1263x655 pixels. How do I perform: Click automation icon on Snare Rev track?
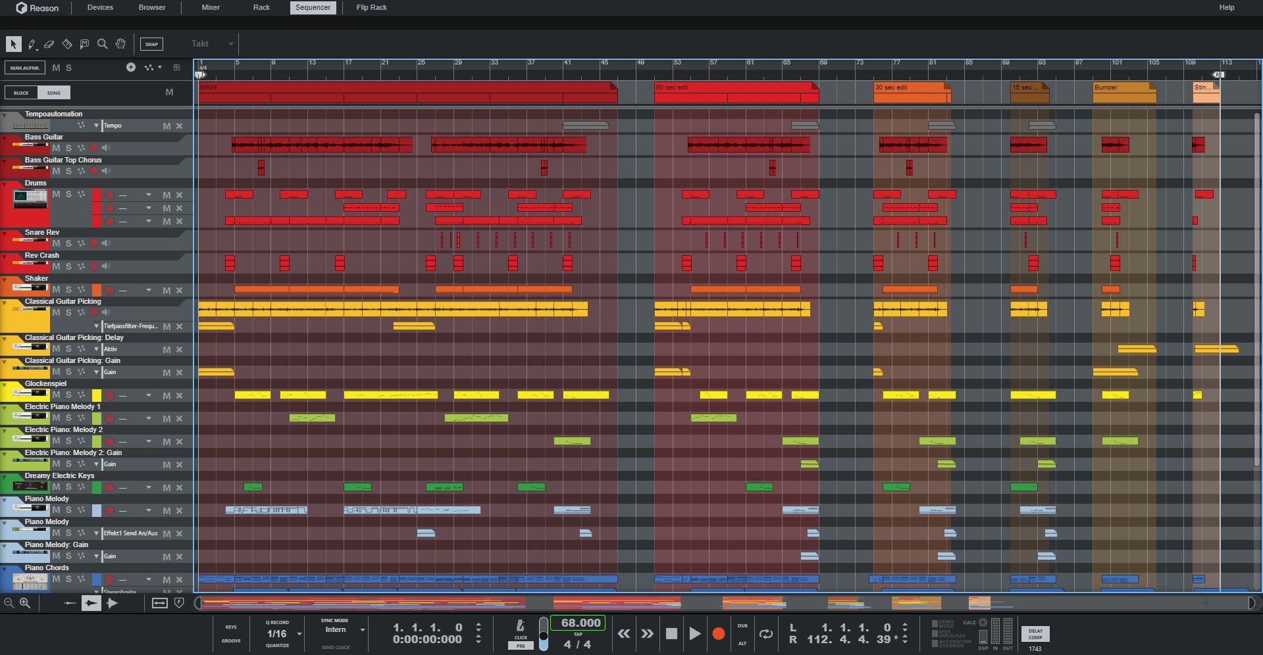click(81, 243)
